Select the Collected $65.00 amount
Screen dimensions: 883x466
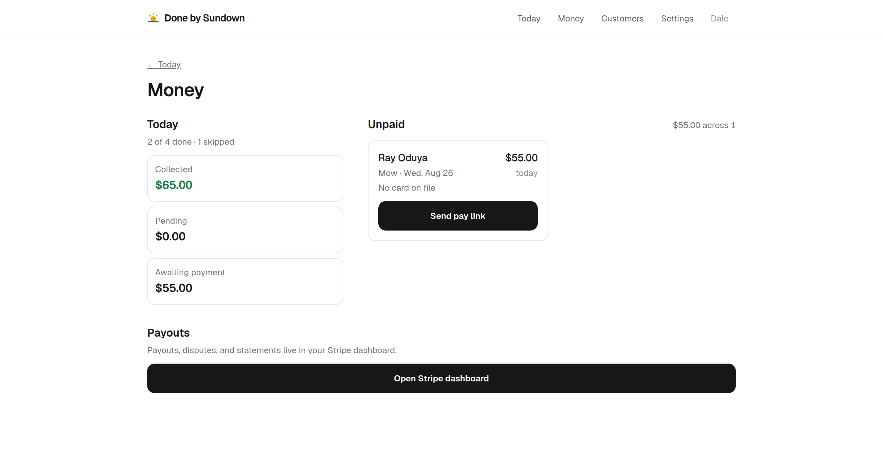(x=174, y=185)
